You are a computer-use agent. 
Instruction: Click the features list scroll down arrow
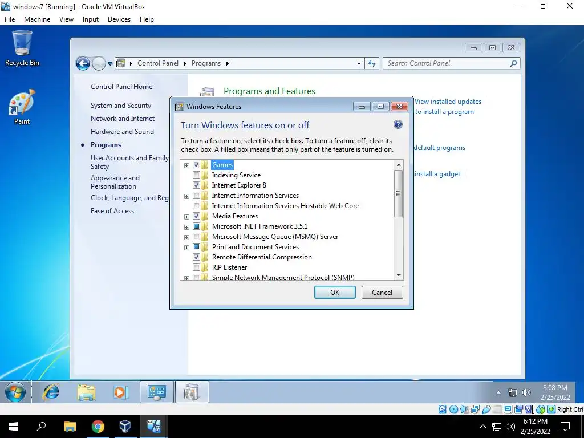pos(399,275)
